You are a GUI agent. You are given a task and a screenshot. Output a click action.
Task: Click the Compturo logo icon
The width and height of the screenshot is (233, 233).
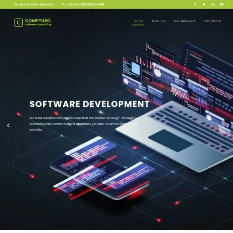click(19, 22)
